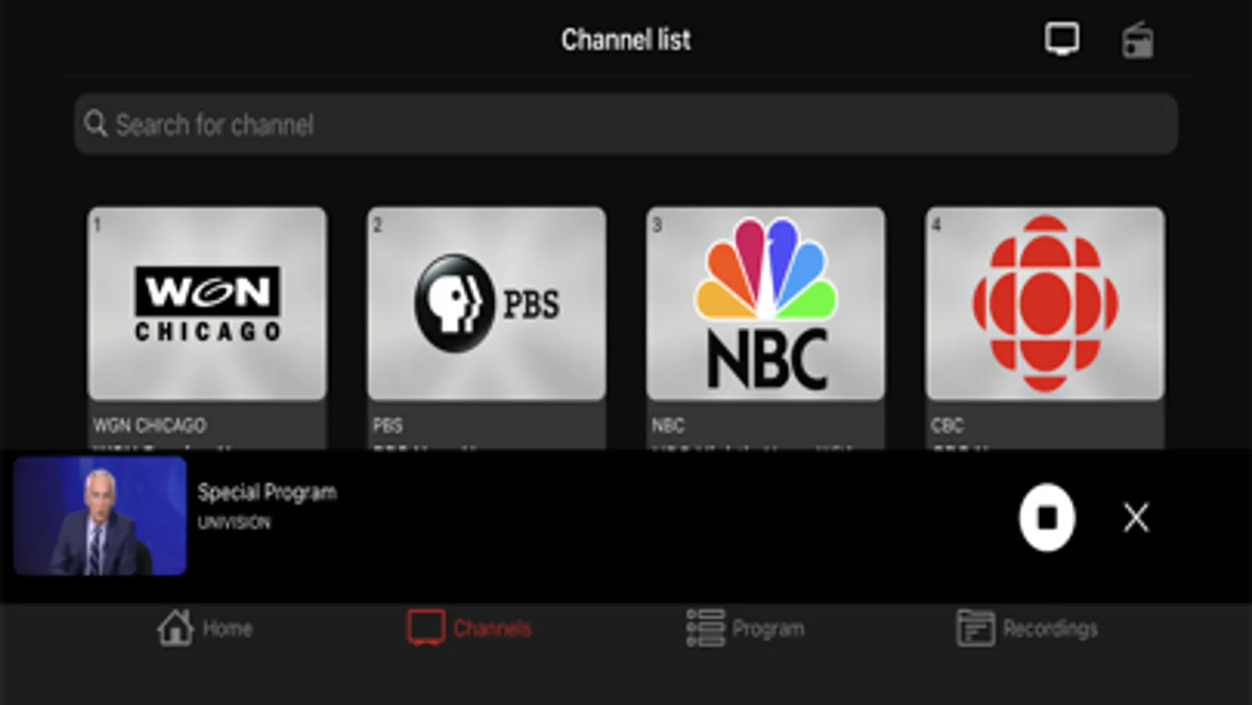The width and height of the screenshot is (1252, 705).
Task: Switch to radio channels icon
Action: pos(1137,40)
